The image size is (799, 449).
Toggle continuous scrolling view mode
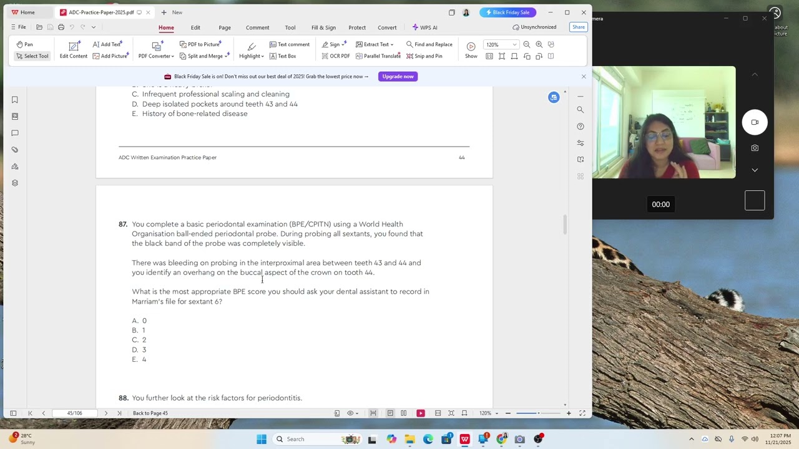click(x=373, y=413)
